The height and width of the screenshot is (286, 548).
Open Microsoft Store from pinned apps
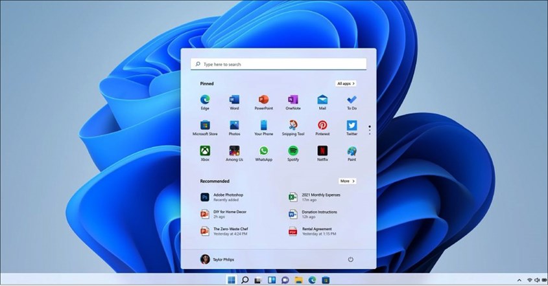point(205,127)
